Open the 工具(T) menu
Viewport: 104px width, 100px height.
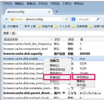coord(67,3)
